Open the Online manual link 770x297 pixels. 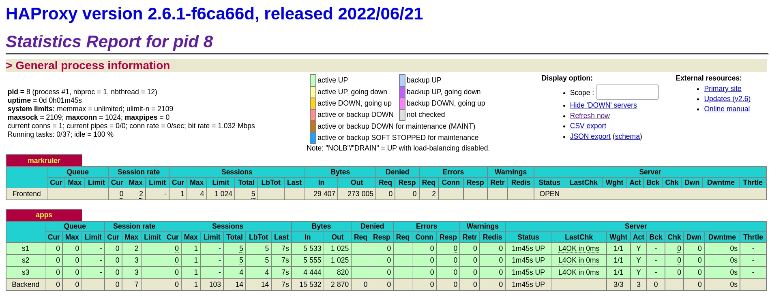pos(727,109)
